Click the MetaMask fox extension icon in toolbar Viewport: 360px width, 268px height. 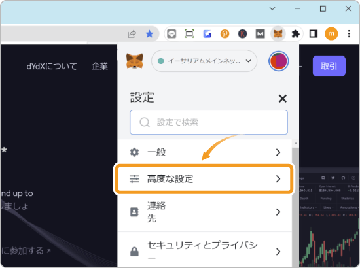278,34
